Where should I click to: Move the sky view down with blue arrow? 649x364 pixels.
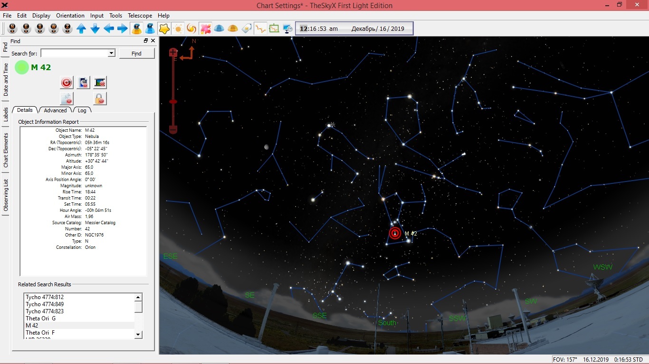95,28
